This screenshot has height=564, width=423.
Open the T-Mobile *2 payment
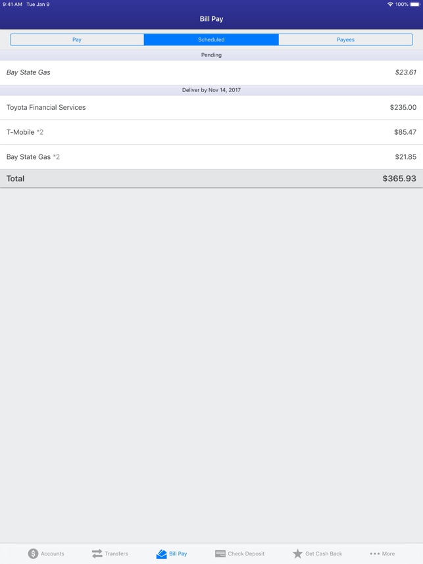211,132
